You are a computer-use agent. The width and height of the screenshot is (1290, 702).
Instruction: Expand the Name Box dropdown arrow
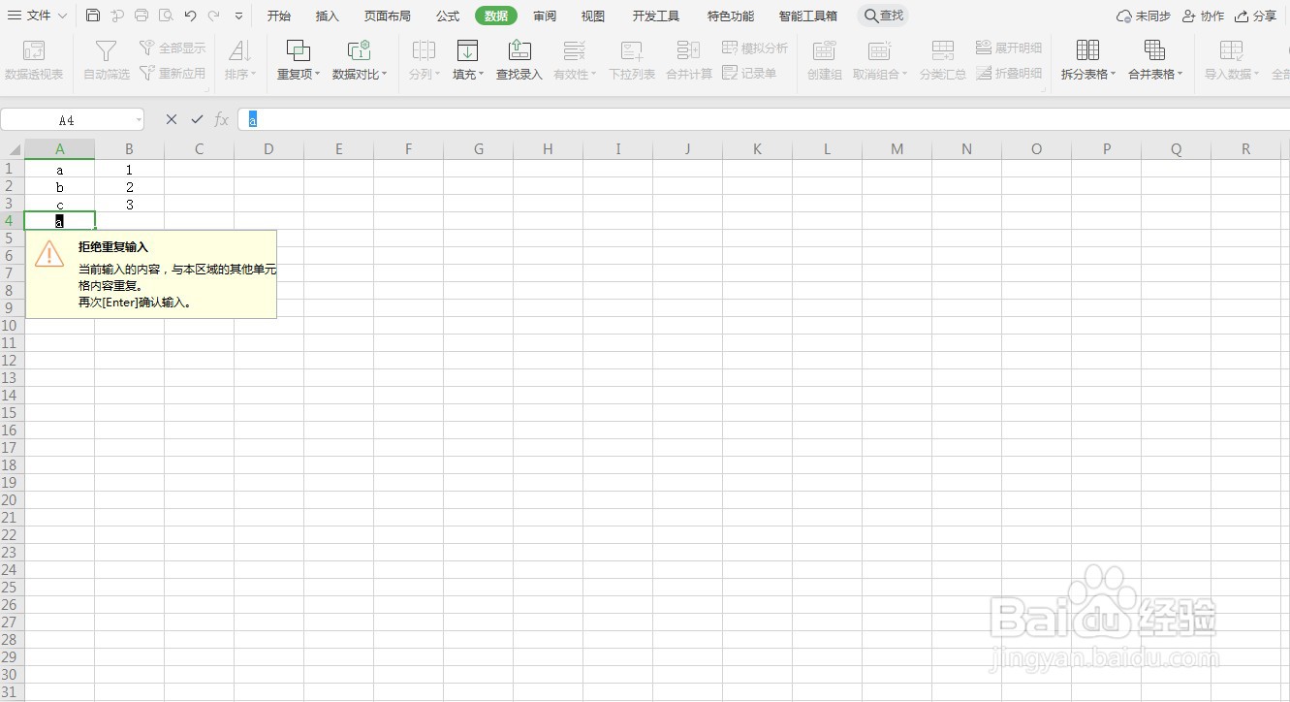[139, 120]
